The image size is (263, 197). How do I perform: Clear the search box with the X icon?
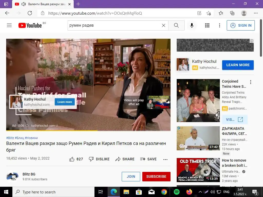[164, 25]
